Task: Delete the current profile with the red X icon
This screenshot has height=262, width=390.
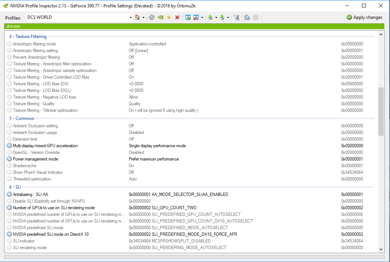Action: click(177, 17)
